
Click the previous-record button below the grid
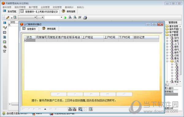(x=75, y=94)
